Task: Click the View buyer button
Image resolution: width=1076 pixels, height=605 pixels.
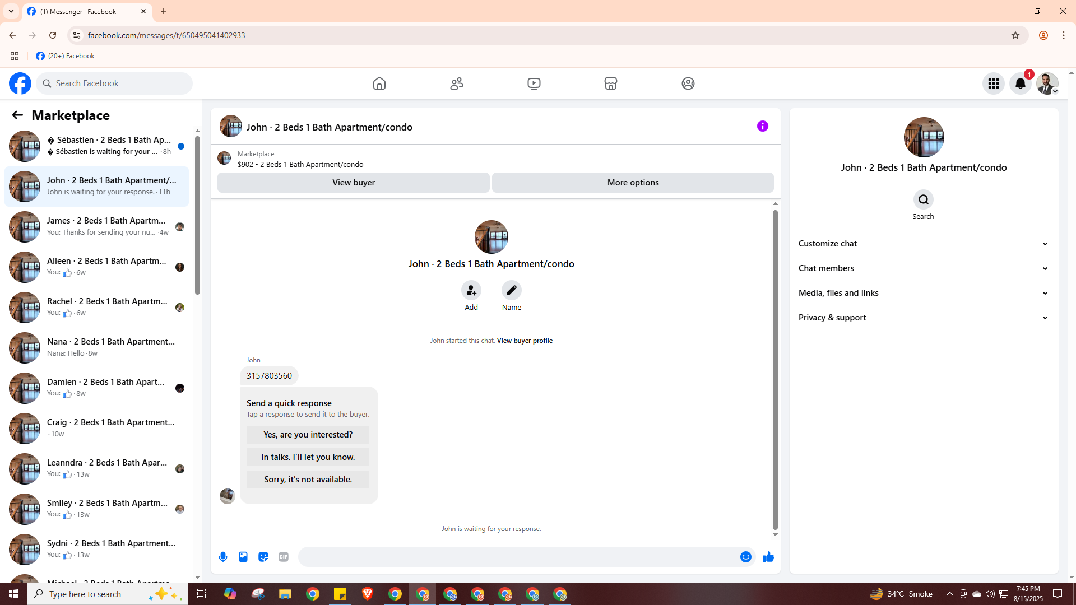Action: point(353,183)
